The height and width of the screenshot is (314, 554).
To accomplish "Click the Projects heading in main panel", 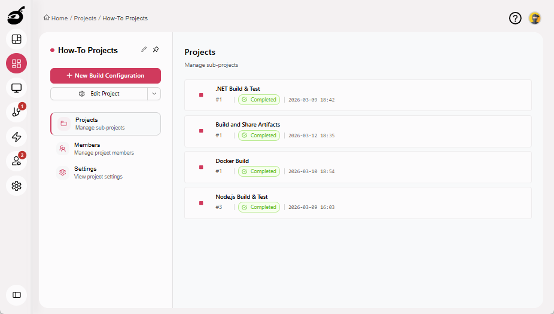I will (200, 52).
